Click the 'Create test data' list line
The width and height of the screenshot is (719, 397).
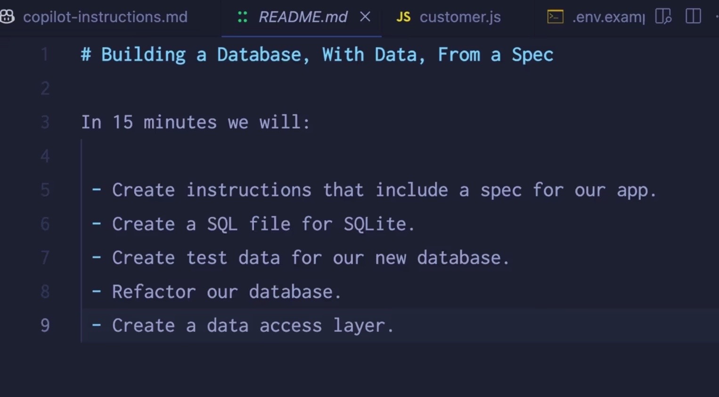click(x=301, y=258)
